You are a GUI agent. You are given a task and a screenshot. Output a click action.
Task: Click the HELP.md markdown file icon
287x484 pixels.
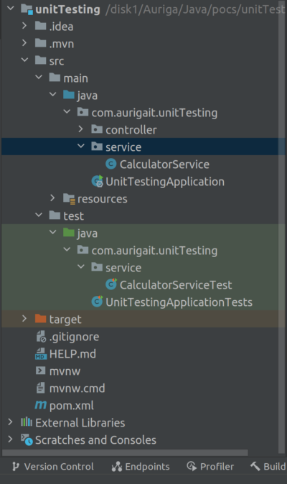41,354
